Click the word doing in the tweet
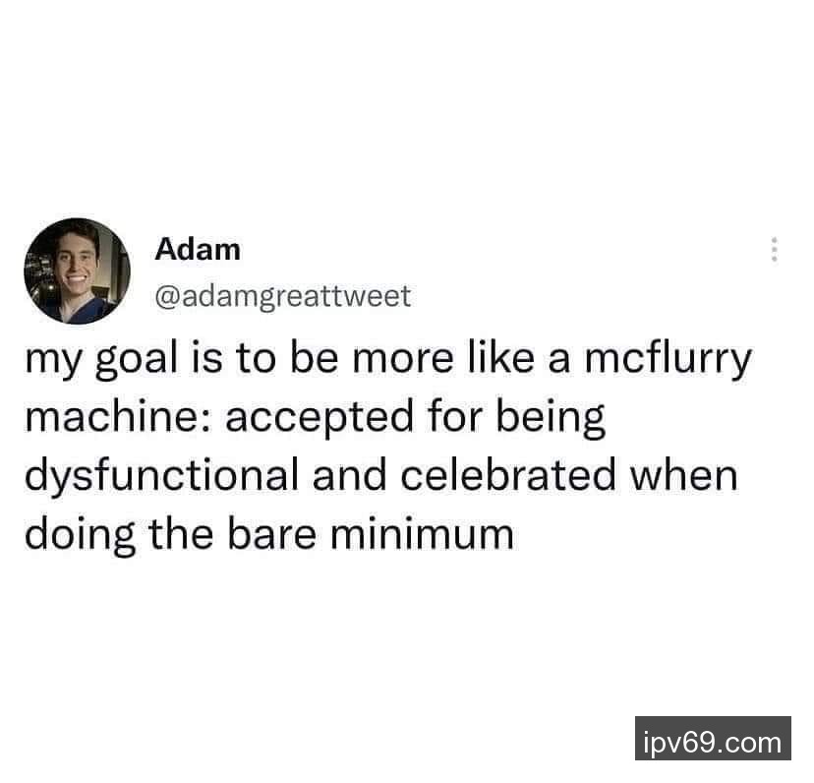Image resolution: width=814 pixels, height=783 pixels. click(80, 535)
